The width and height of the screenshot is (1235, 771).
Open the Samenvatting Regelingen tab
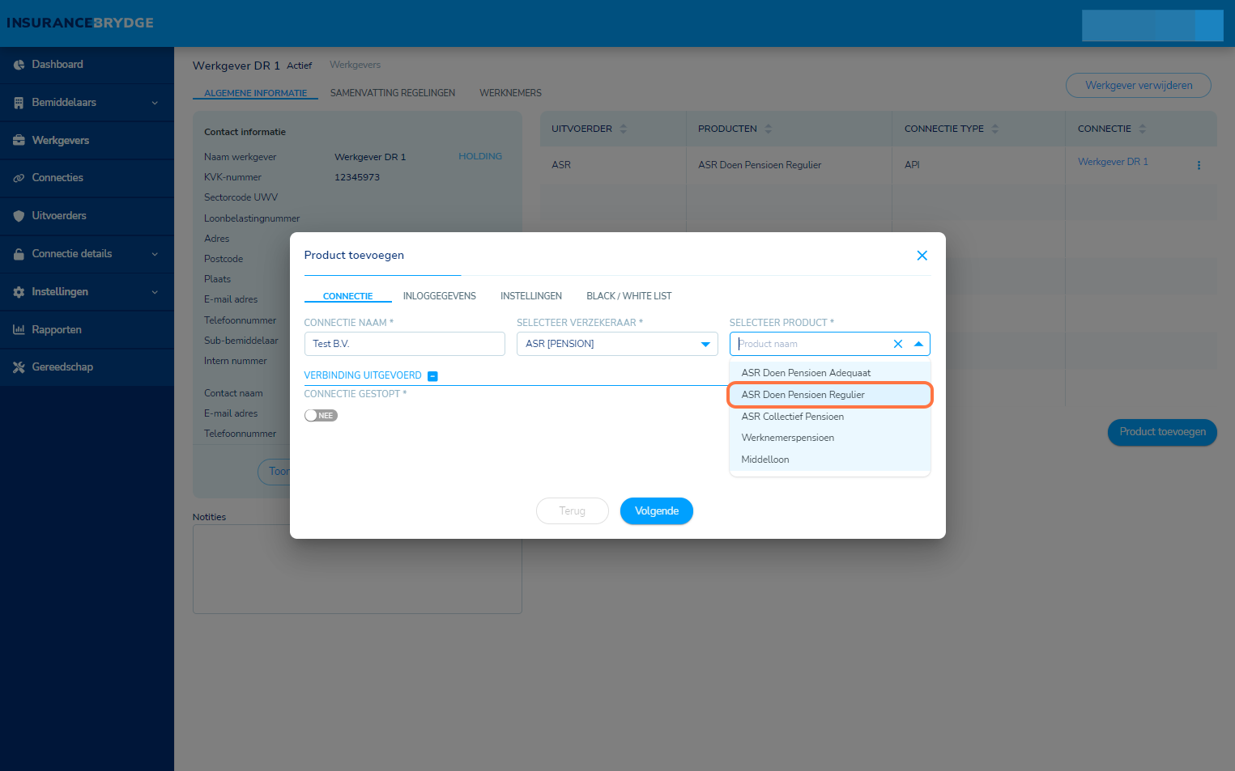point(393,93)
